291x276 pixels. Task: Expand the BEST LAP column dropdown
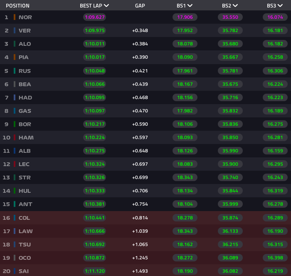(x=106, y=6)
